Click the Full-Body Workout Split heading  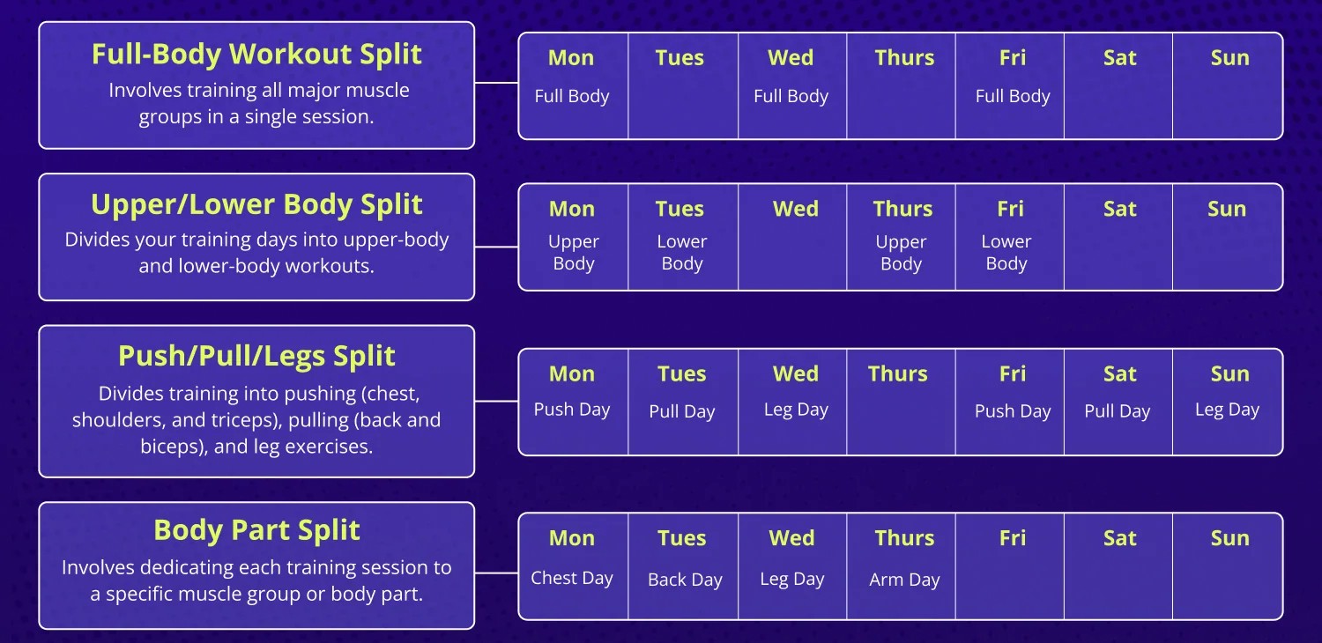point(256,54)
